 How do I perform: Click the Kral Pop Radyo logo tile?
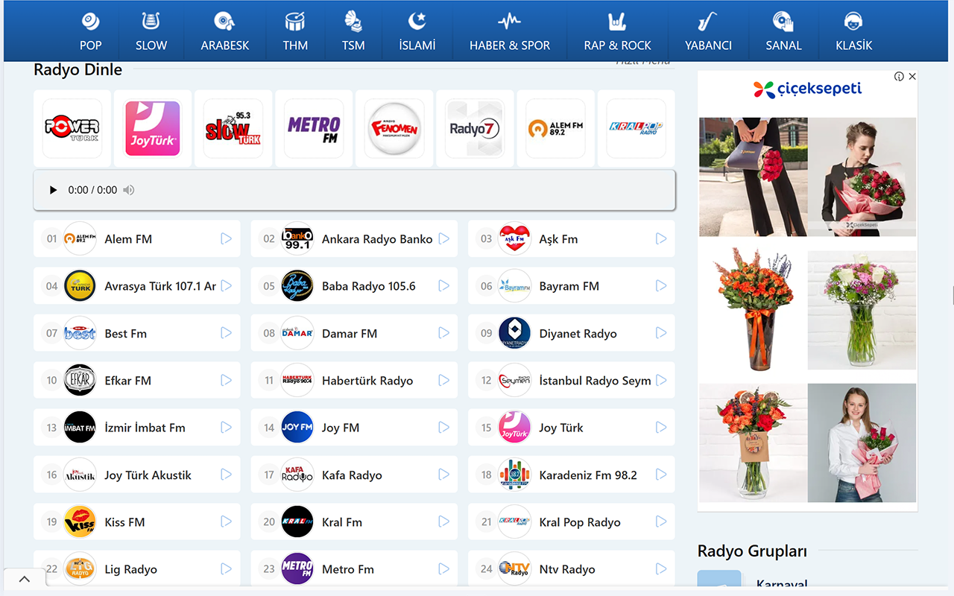pos(636,129)
